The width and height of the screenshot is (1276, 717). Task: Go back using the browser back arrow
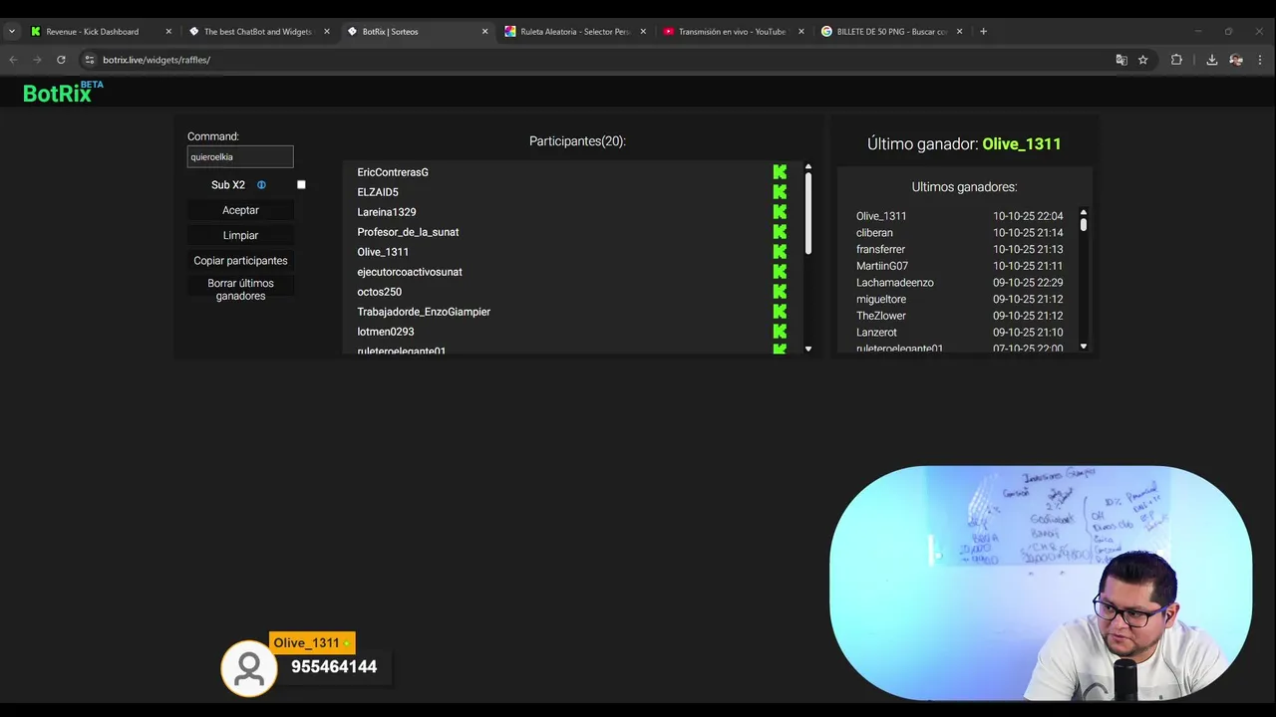pyautogui.click(x=14, y=60)
